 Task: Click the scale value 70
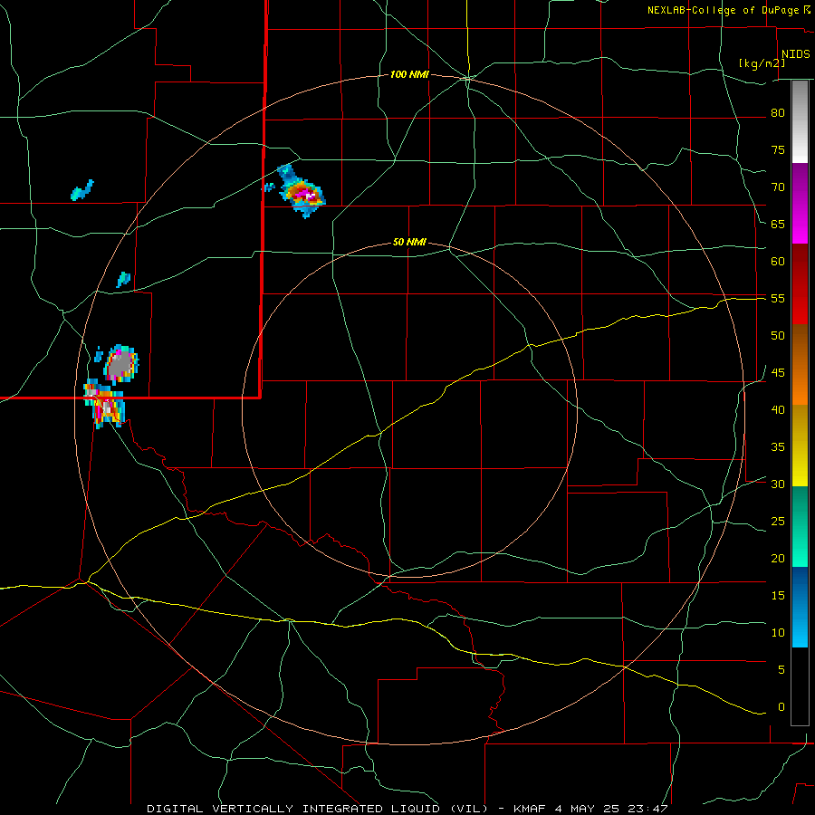click(x=778, y=187)
